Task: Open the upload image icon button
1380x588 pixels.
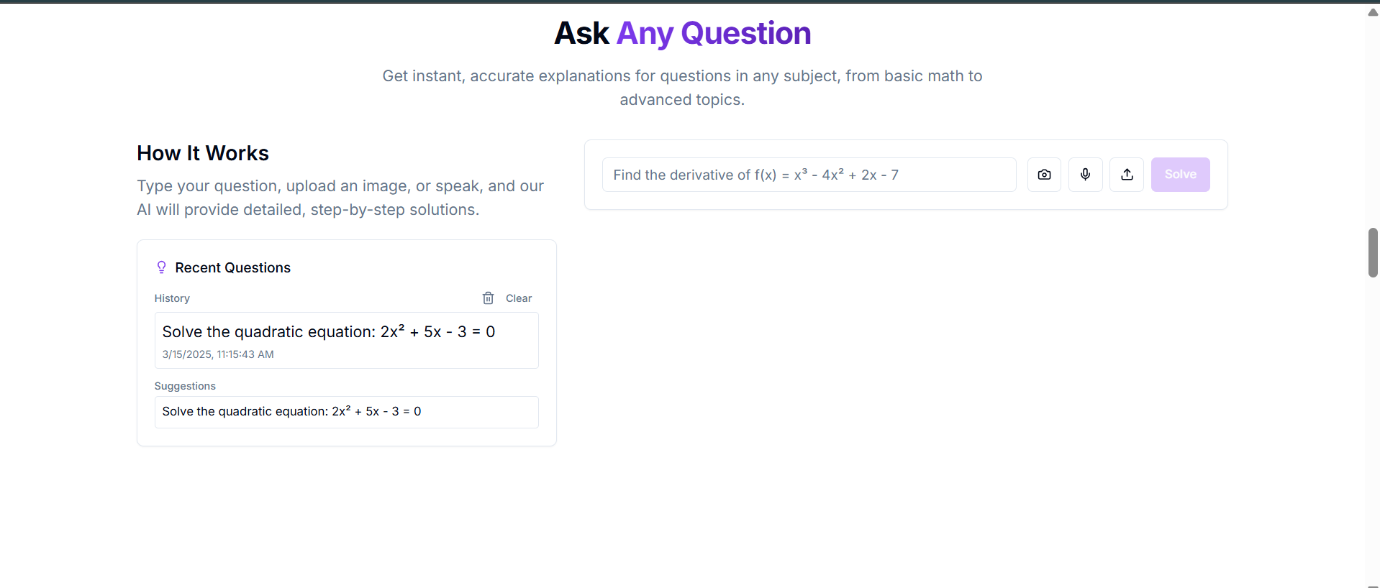Action: 1127,175
